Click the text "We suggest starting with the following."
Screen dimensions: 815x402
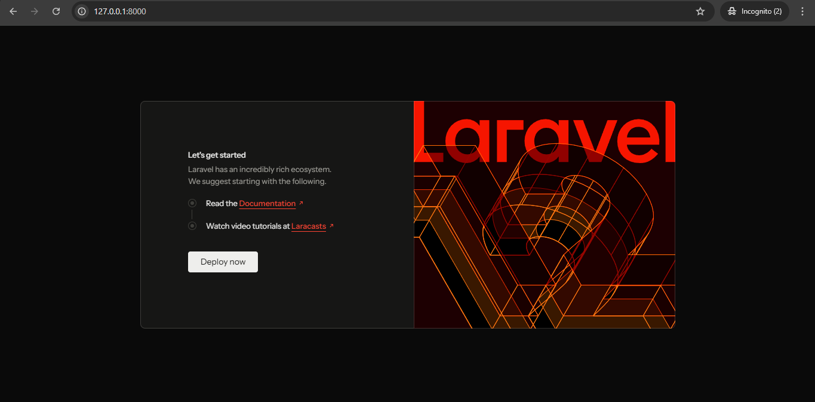(257, 181)
